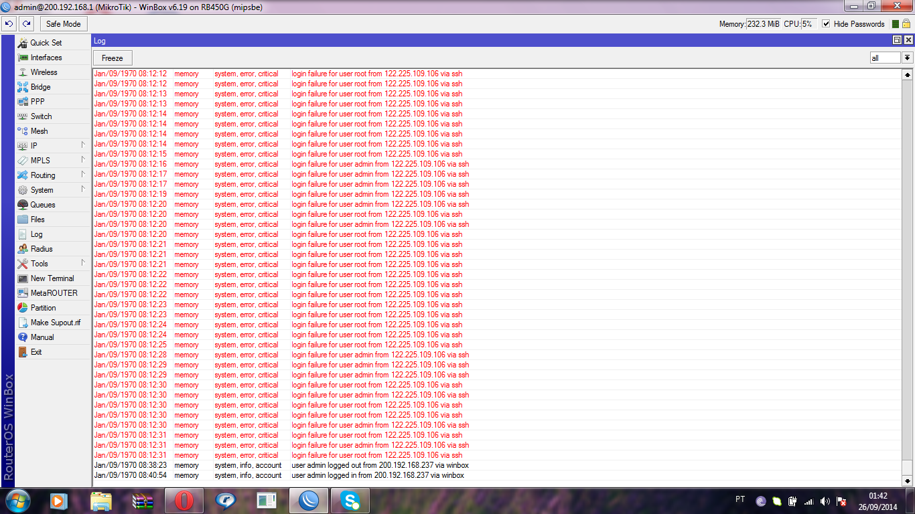Click the power plug tray icon

pyautogui.click(x=792, y=501)
